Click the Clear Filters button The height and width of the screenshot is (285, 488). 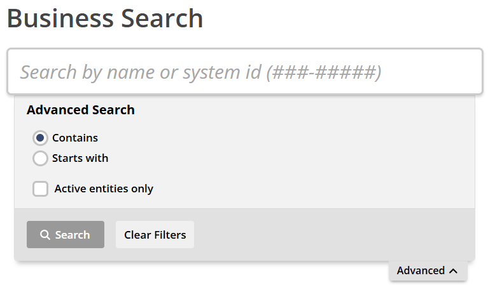tap(155, 234)
